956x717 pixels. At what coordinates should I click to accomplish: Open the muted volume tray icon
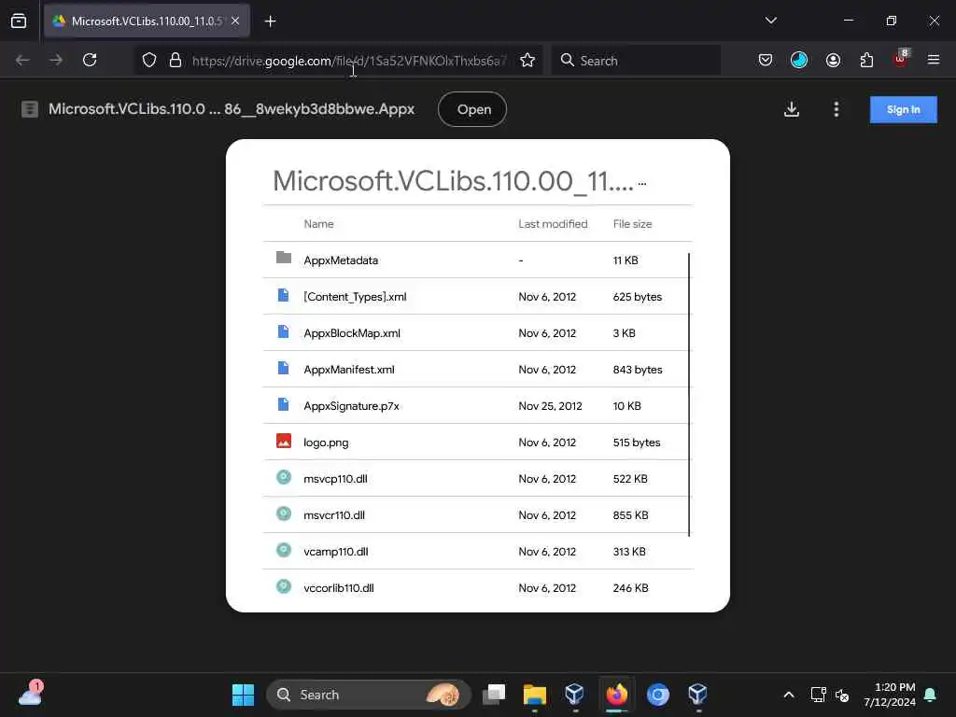pos(843,695)
